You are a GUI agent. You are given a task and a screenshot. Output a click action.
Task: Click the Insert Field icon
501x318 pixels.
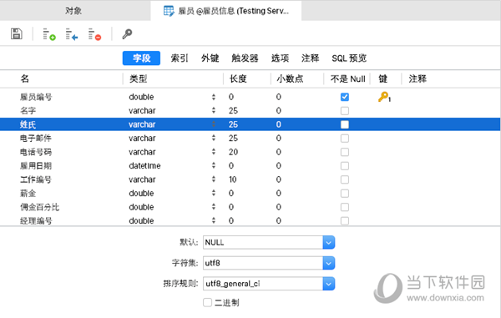pyautogui.click(x=72, y=34)
